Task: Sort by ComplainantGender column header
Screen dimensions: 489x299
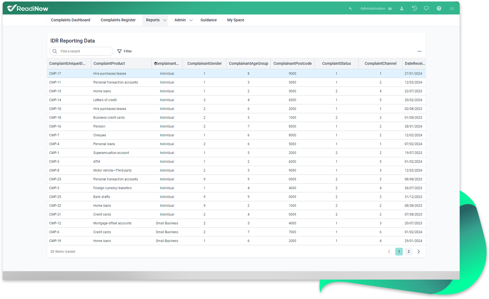Action: click(x=205, y=64)
